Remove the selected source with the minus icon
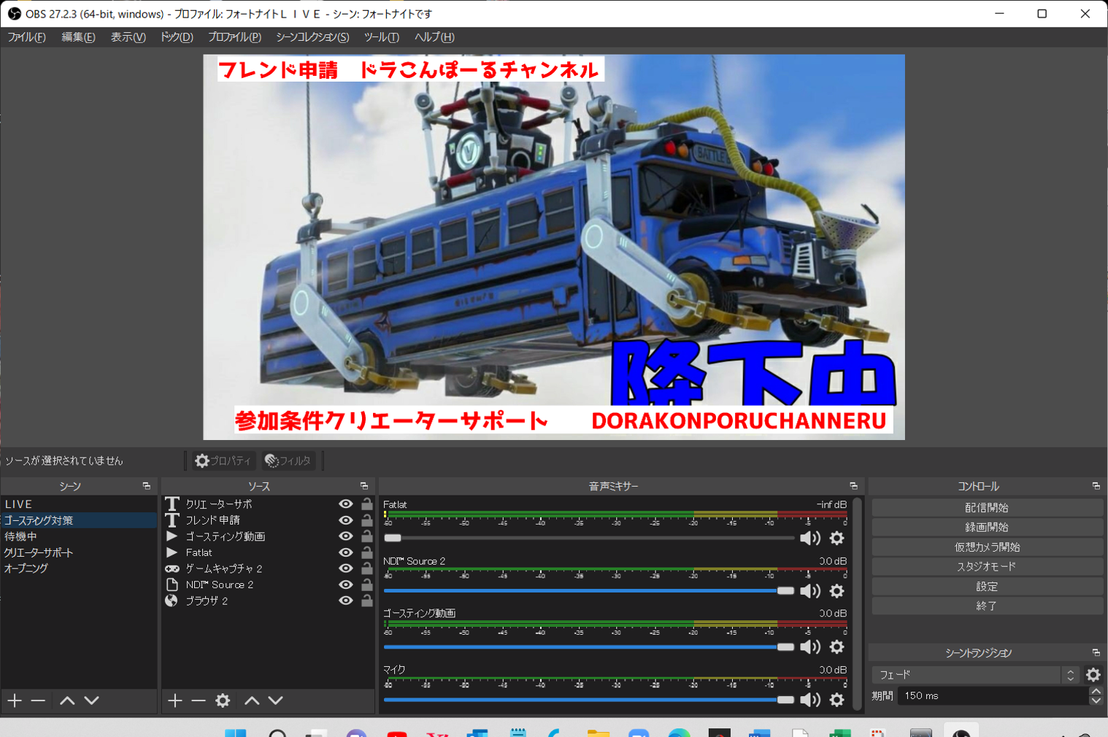 [x=199, y=701]
